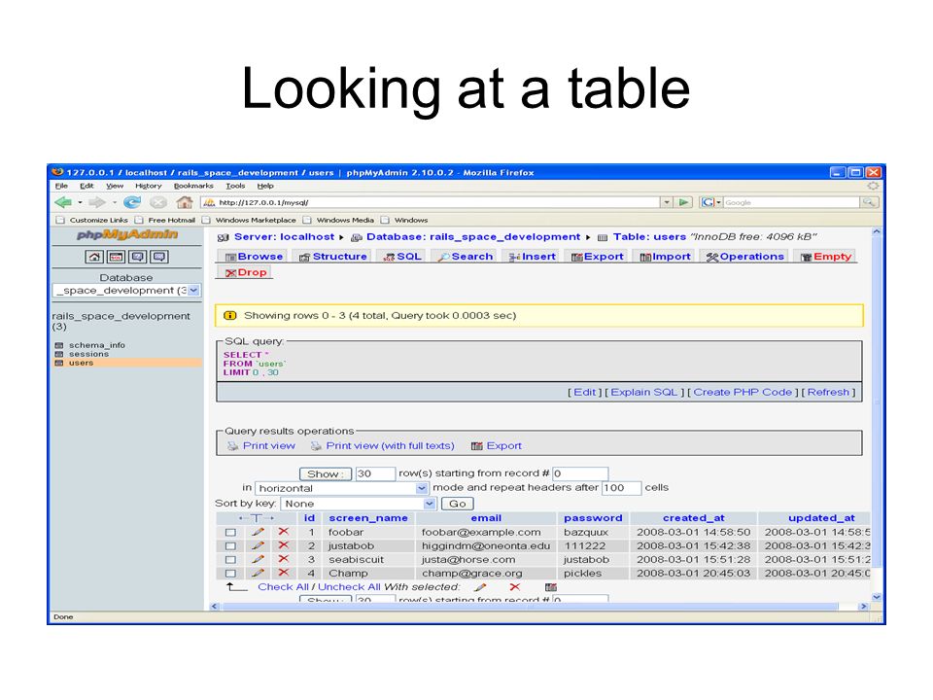Click the sessions table icon
The width and height of the screenshot is (933, 700).
point(59,354)
